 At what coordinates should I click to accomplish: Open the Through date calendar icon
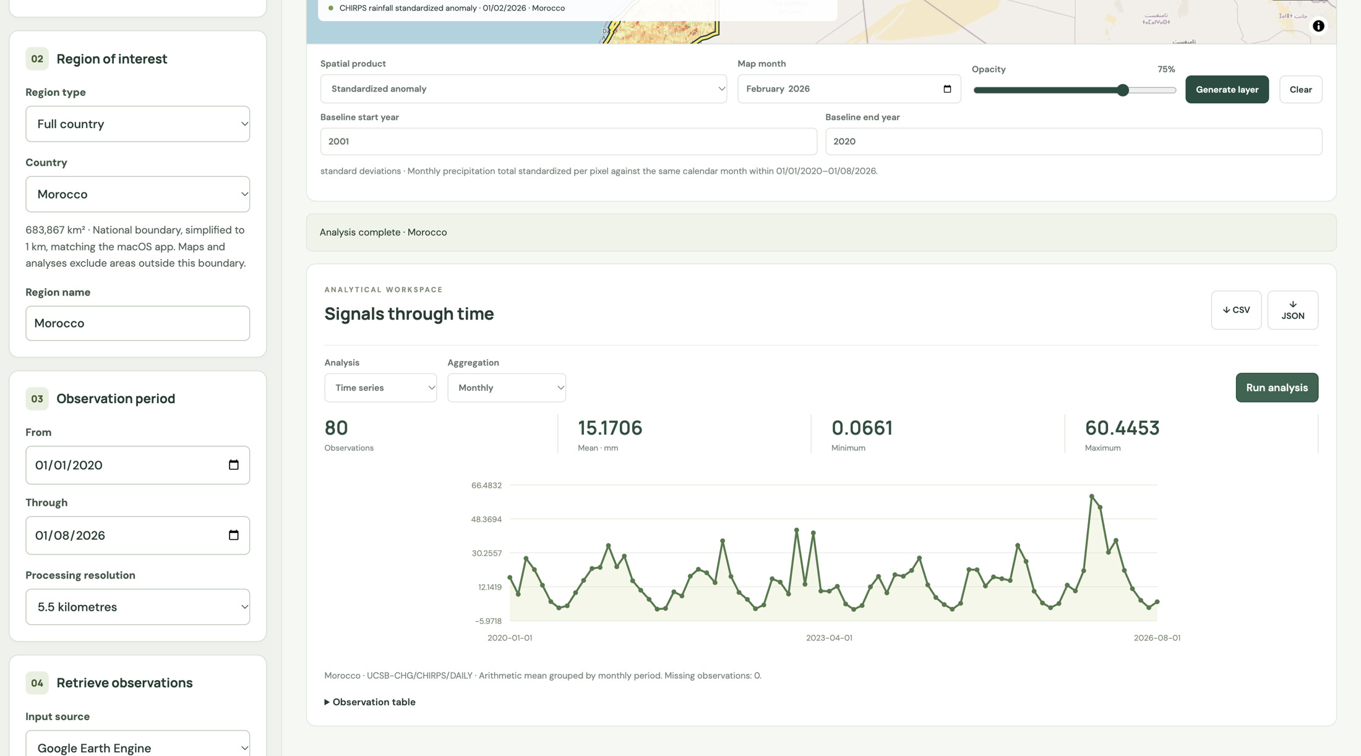click(x=233, y=535)
